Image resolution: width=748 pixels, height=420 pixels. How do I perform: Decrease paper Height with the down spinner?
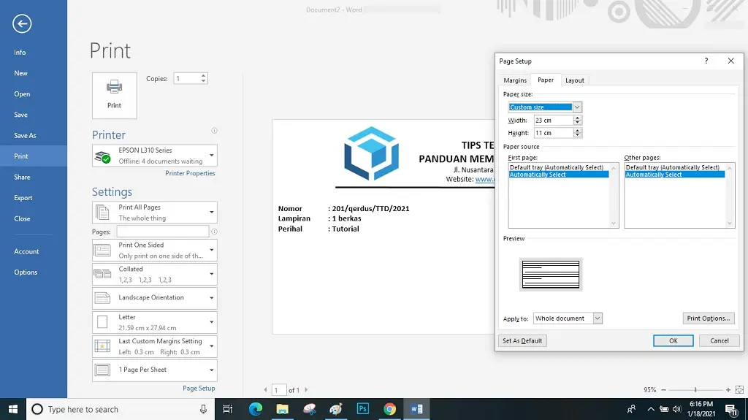[577, 135]
